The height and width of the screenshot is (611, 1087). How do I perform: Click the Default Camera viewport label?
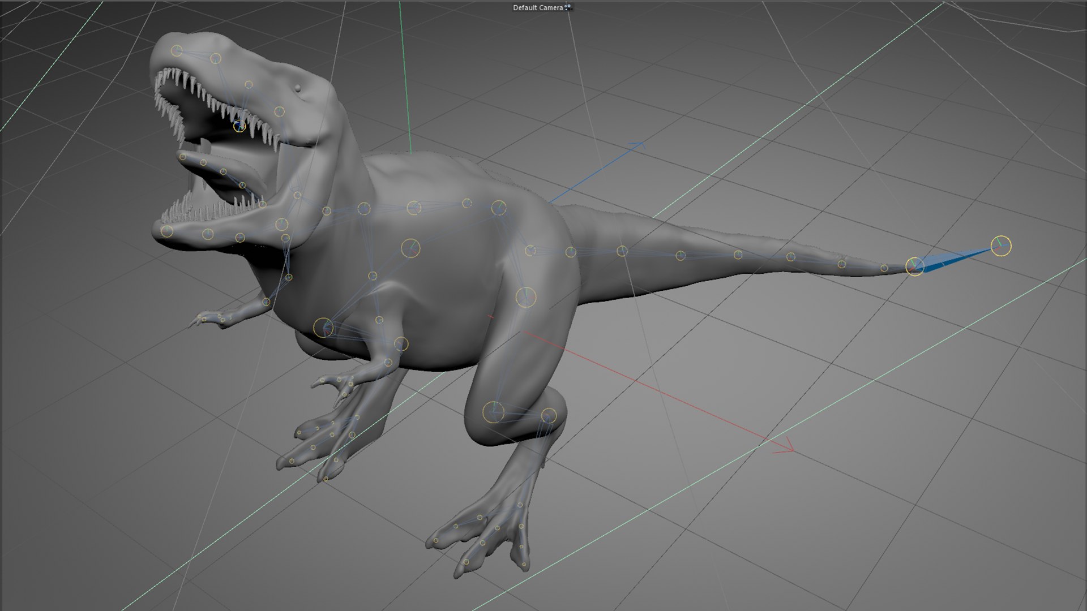click(x=538, y=8)
